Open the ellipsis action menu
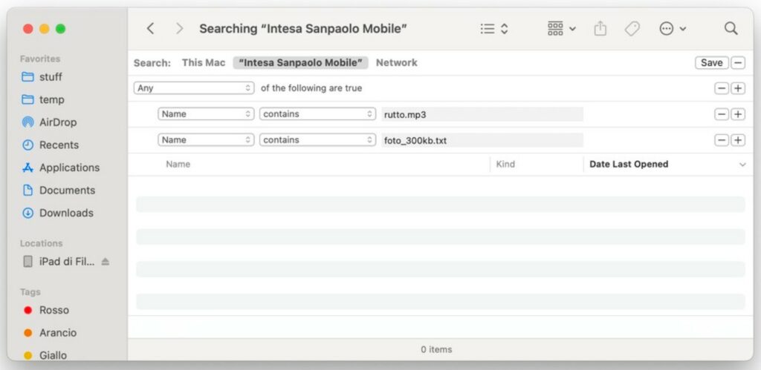 click(x=672, y=29)
